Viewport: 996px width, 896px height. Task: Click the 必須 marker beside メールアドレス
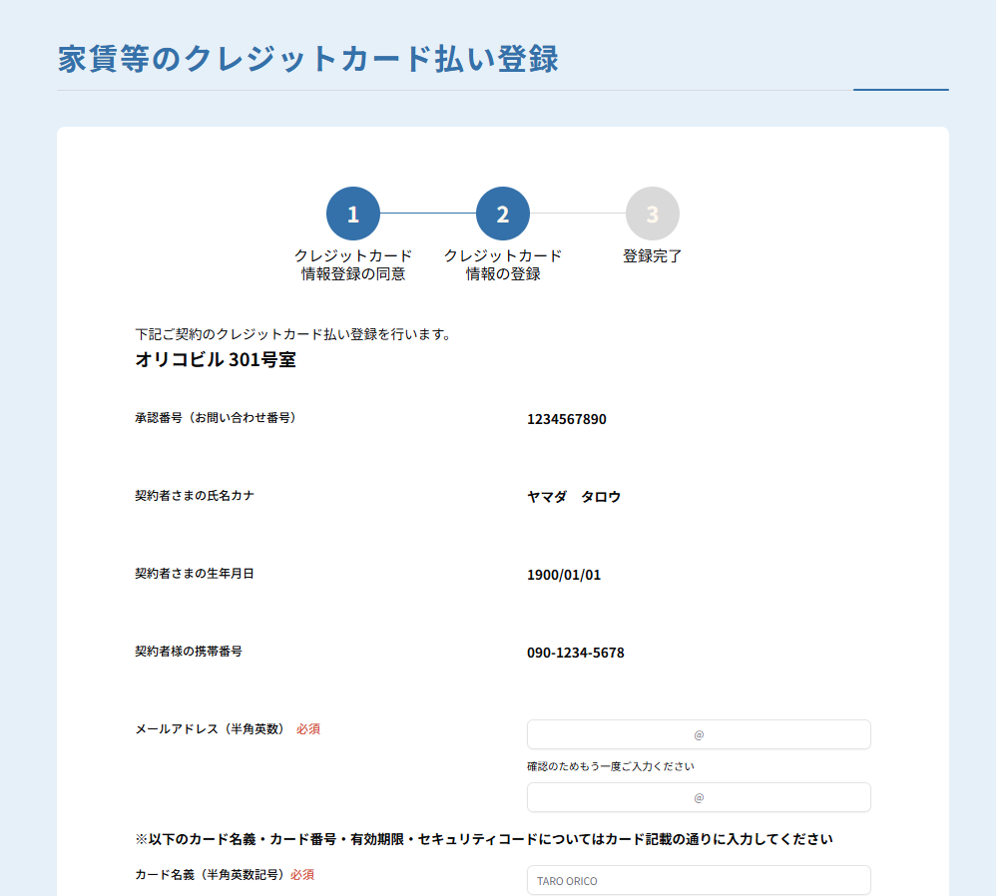click(308, 729)
